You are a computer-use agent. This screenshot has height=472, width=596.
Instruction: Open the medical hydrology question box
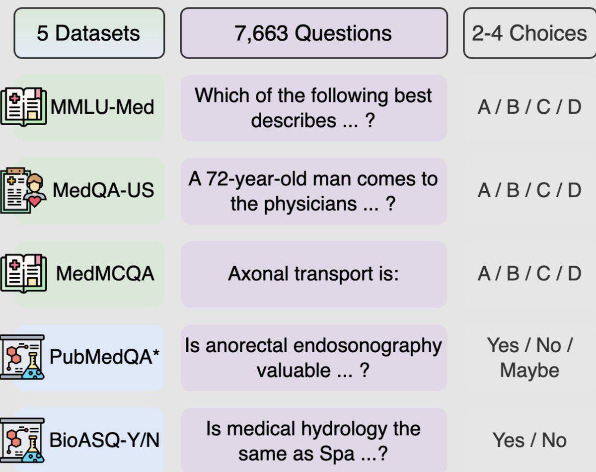click(314, 440)
